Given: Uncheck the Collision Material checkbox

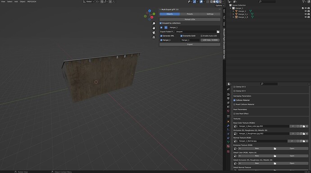Looking at the screenshot, I should point(234,100).
